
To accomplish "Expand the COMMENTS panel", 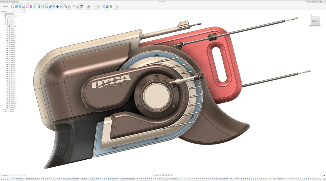I will click(x=24, y=175).
